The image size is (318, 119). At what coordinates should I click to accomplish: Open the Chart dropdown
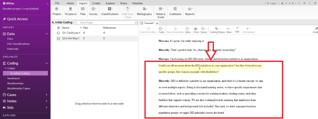[196, 30]
